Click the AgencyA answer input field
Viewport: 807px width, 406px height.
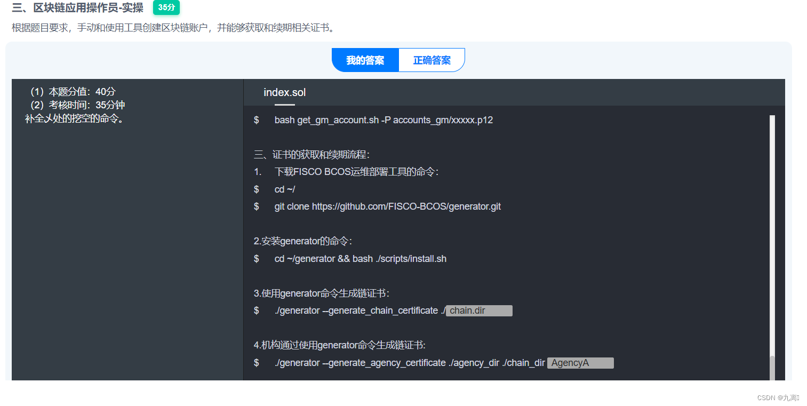pyautogui.click(x=580, y=363)
